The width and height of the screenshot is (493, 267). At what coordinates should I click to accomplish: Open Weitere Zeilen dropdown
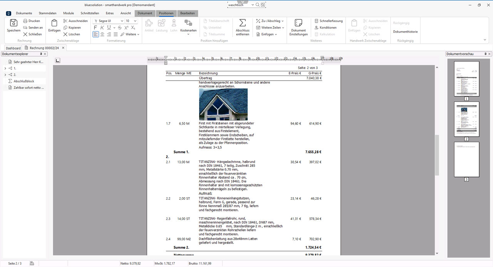(x=270, y=27)
